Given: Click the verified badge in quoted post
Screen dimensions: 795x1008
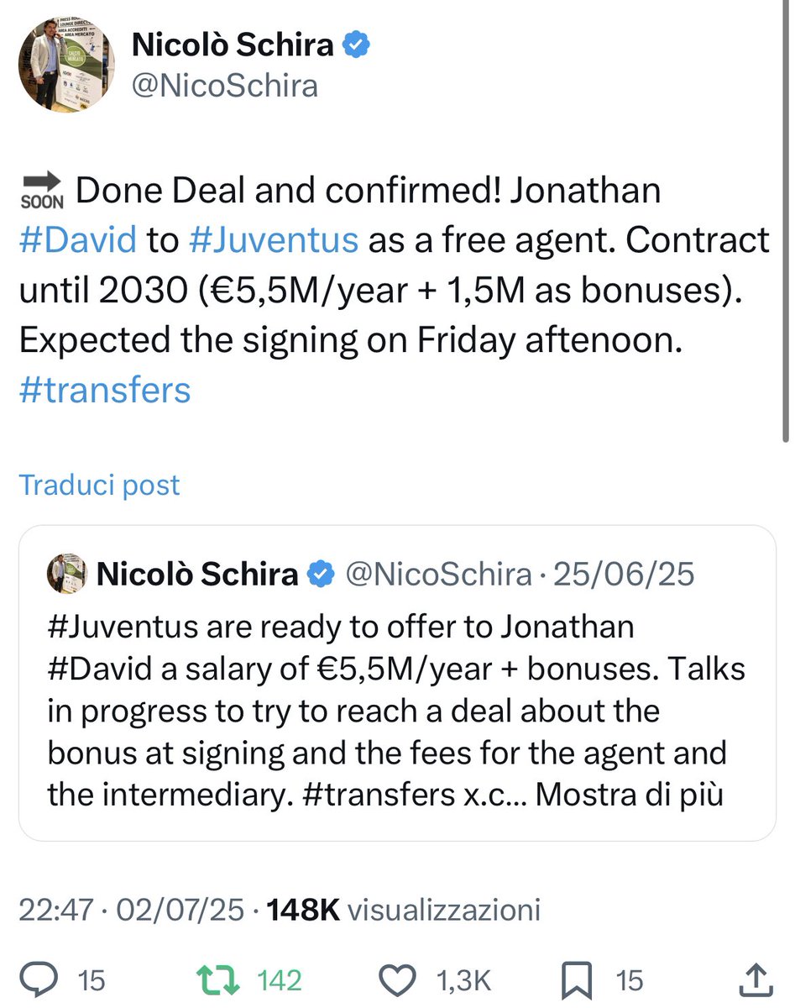Looking at the screenshot, I should pyautogui.click(x=321, y=575).
